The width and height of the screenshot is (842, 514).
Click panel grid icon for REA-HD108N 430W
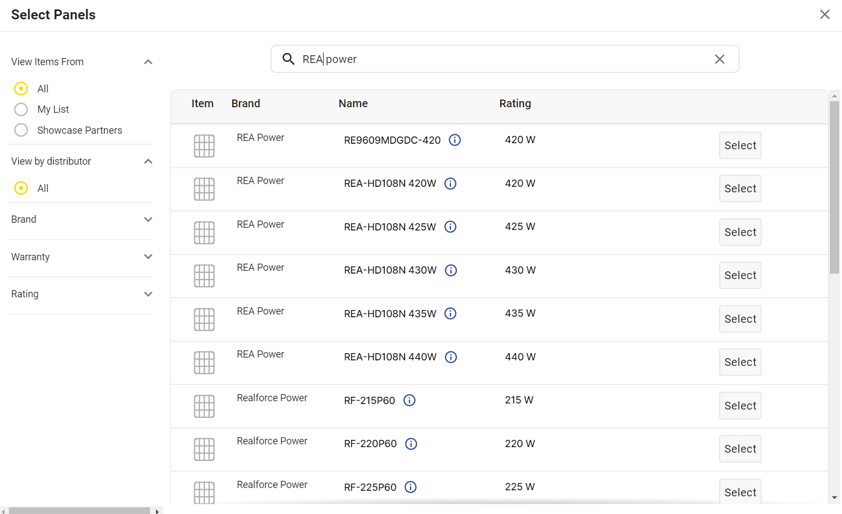click(204, 276)
